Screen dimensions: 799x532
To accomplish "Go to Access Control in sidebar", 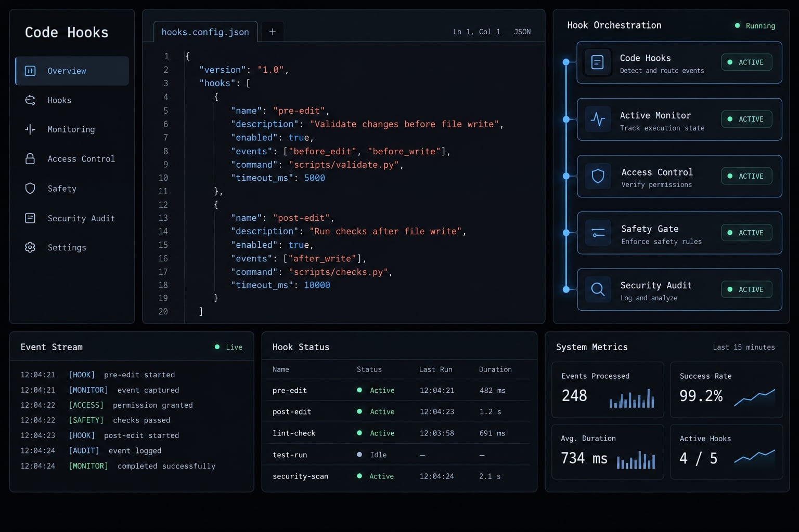I will tap(72, 159).
